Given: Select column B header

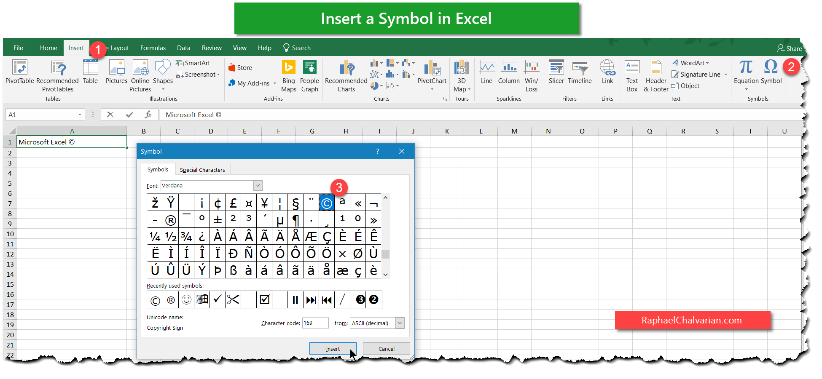Looking at the screenshot, I should (144, 131).
